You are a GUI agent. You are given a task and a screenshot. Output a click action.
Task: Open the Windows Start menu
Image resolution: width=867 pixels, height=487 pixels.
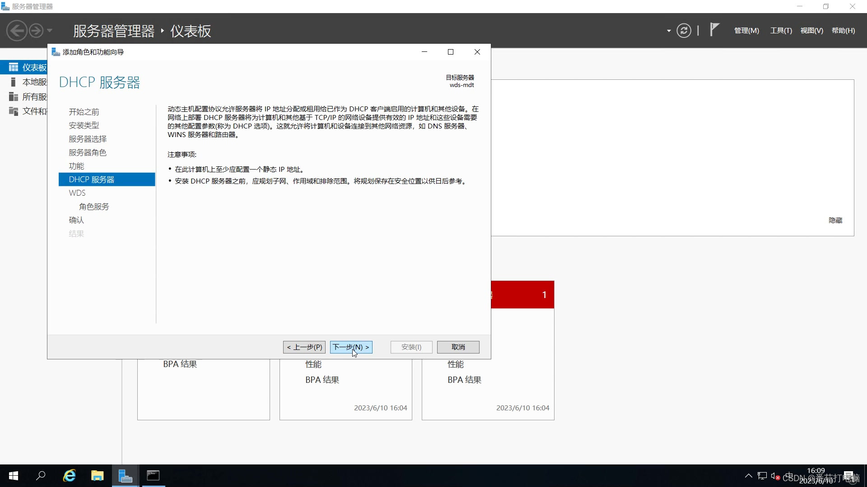14,476
